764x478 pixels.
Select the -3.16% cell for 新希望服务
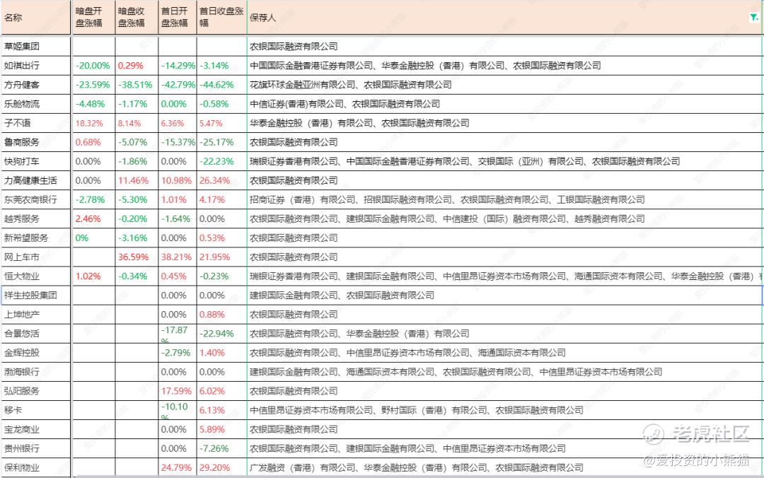137,238
